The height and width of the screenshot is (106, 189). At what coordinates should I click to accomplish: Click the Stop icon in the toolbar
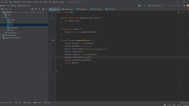click(x=180, y=6)
